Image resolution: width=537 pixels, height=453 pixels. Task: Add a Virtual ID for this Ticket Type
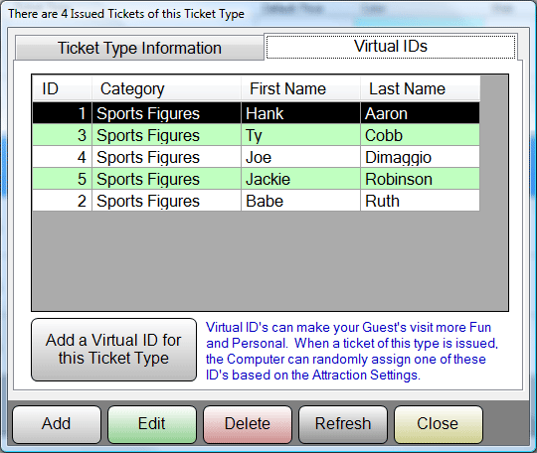[113, 350]
